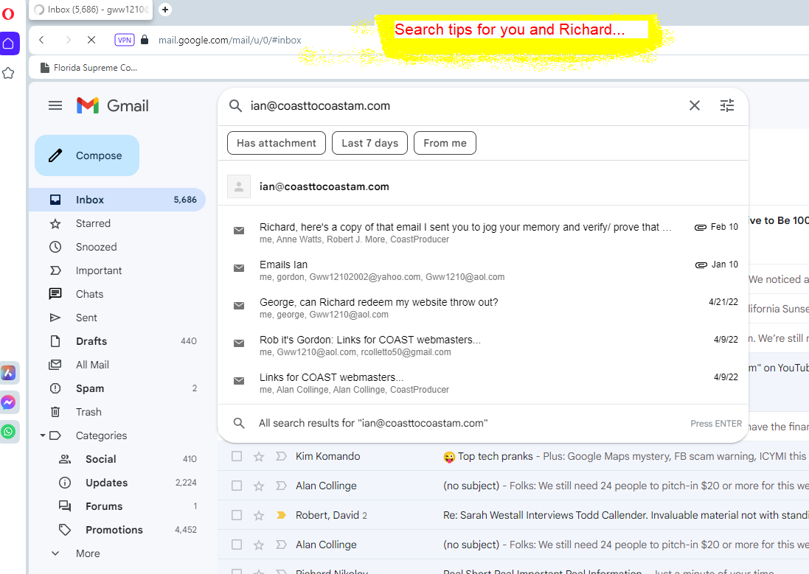The image size is (809, 574).
Task: Mark Kim Komando email as important
Action: tap(281, 456)
